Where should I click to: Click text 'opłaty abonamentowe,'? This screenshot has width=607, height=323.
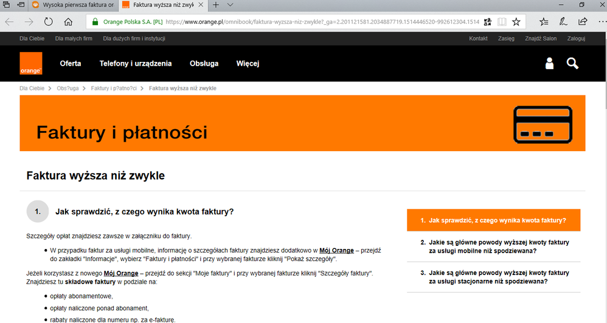82,296
